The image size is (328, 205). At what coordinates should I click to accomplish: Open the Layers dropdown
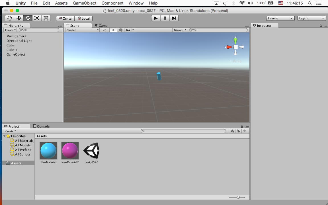click(x=280, y=18)
